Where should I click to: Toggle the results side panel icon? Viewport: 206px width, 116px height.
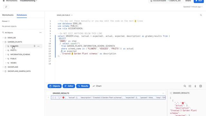point(201,86)
